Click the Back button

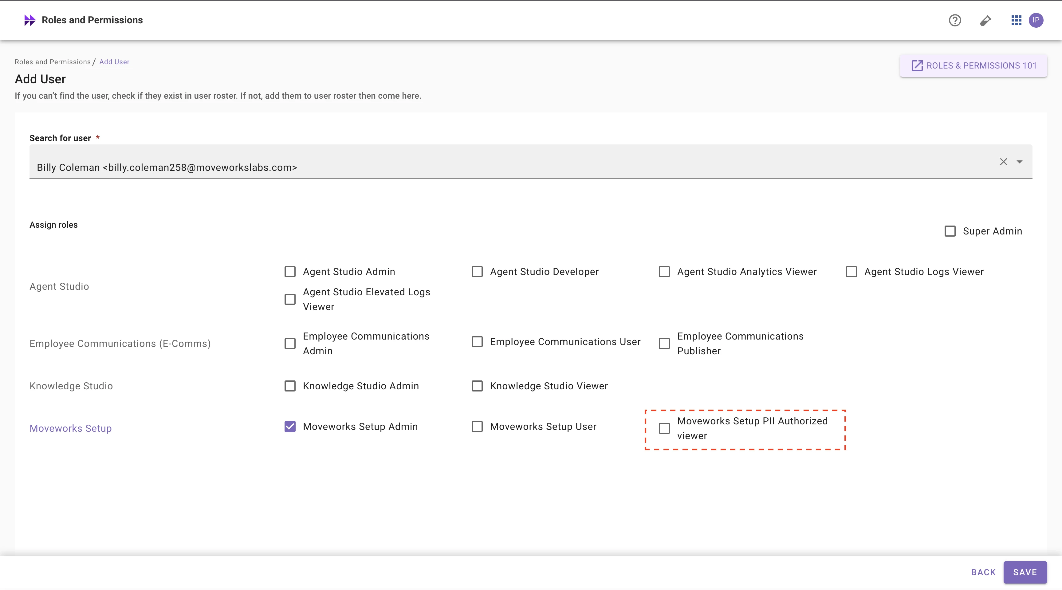click(x=983, y=572)
